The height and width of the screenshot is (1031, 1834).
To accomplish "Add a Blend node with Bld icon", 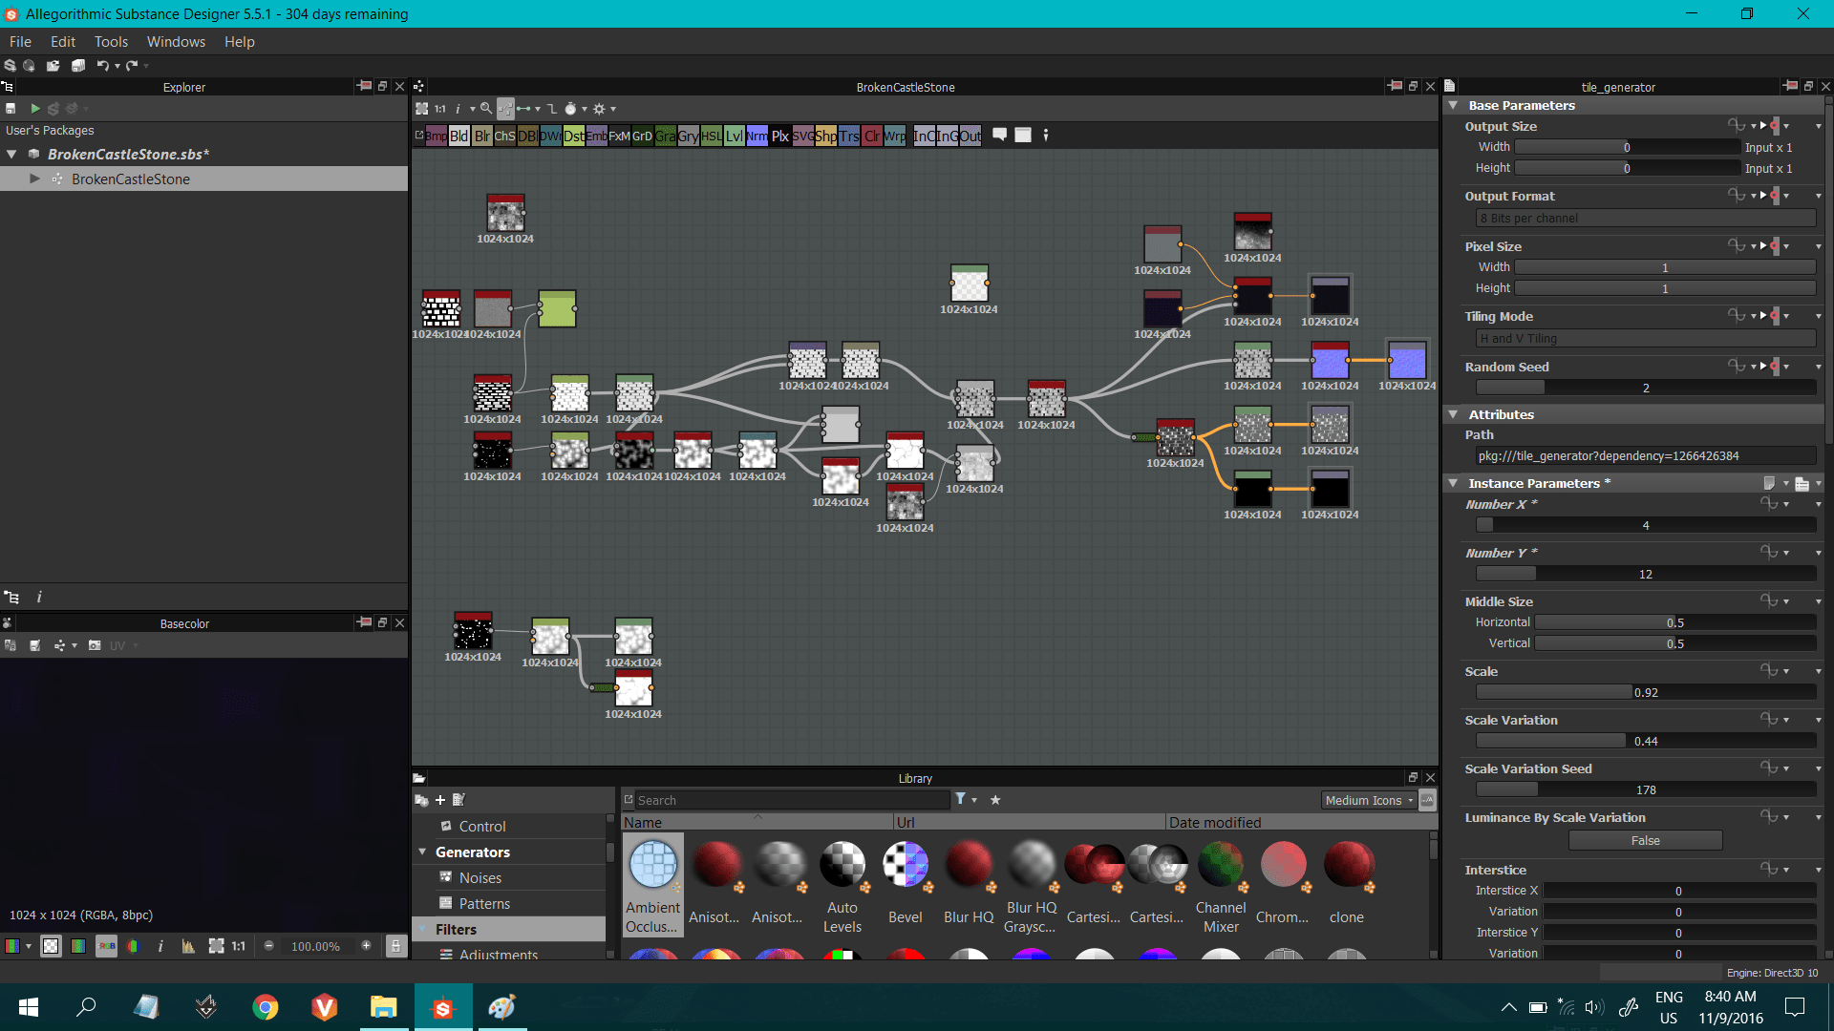I will 459,137.
